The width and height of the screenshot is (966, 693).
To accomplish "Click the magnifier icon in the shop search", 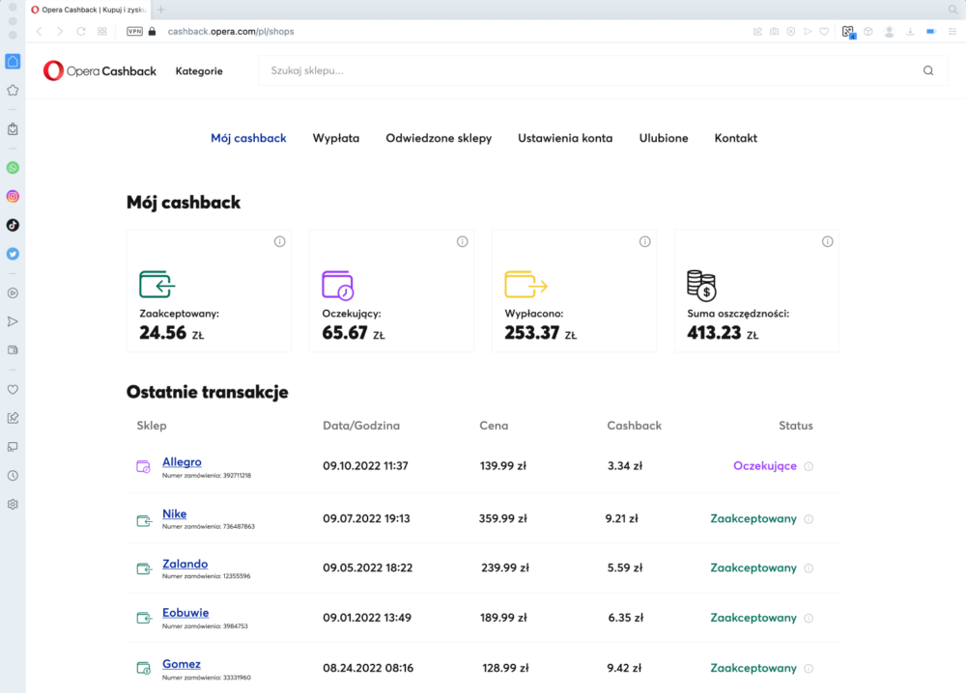I will 928,70.
